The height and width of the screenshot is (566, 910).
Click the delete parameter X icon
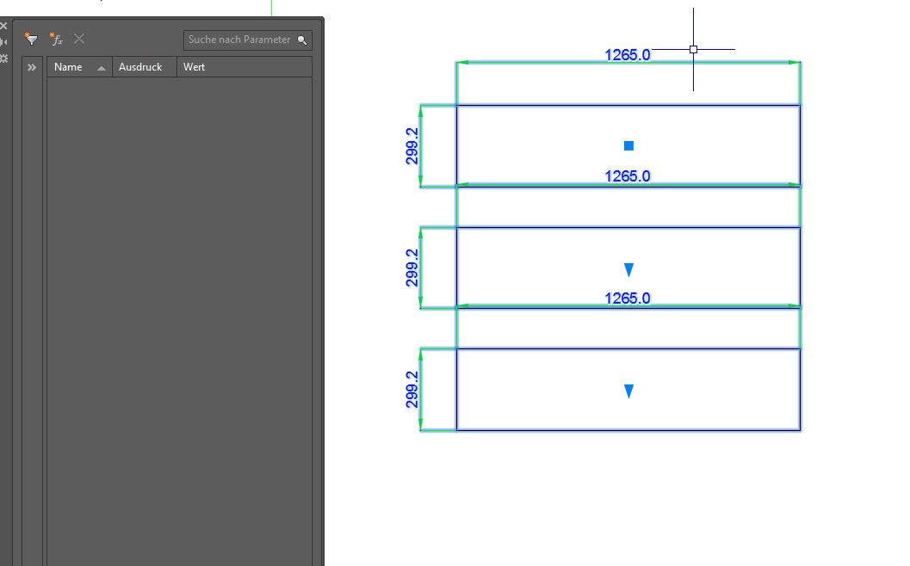(x=78, y=39)
